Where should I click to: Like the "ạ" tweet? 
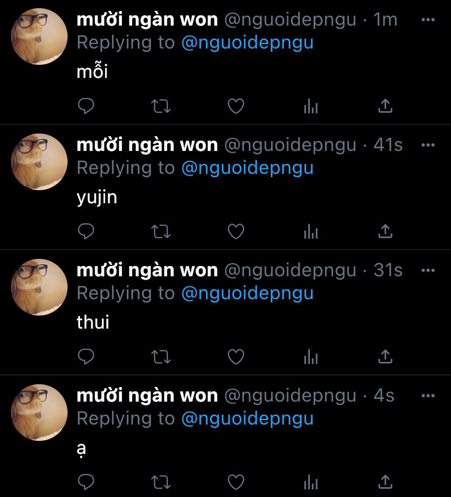click(236, 482)
